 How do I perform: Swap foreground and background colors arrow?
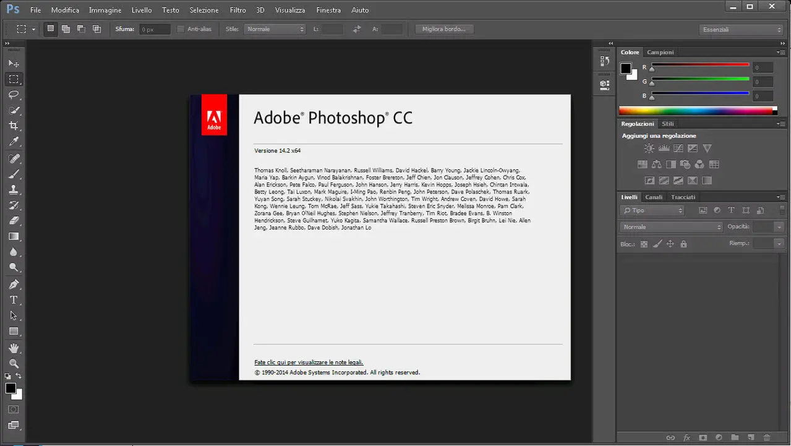(x=19, y=376)
